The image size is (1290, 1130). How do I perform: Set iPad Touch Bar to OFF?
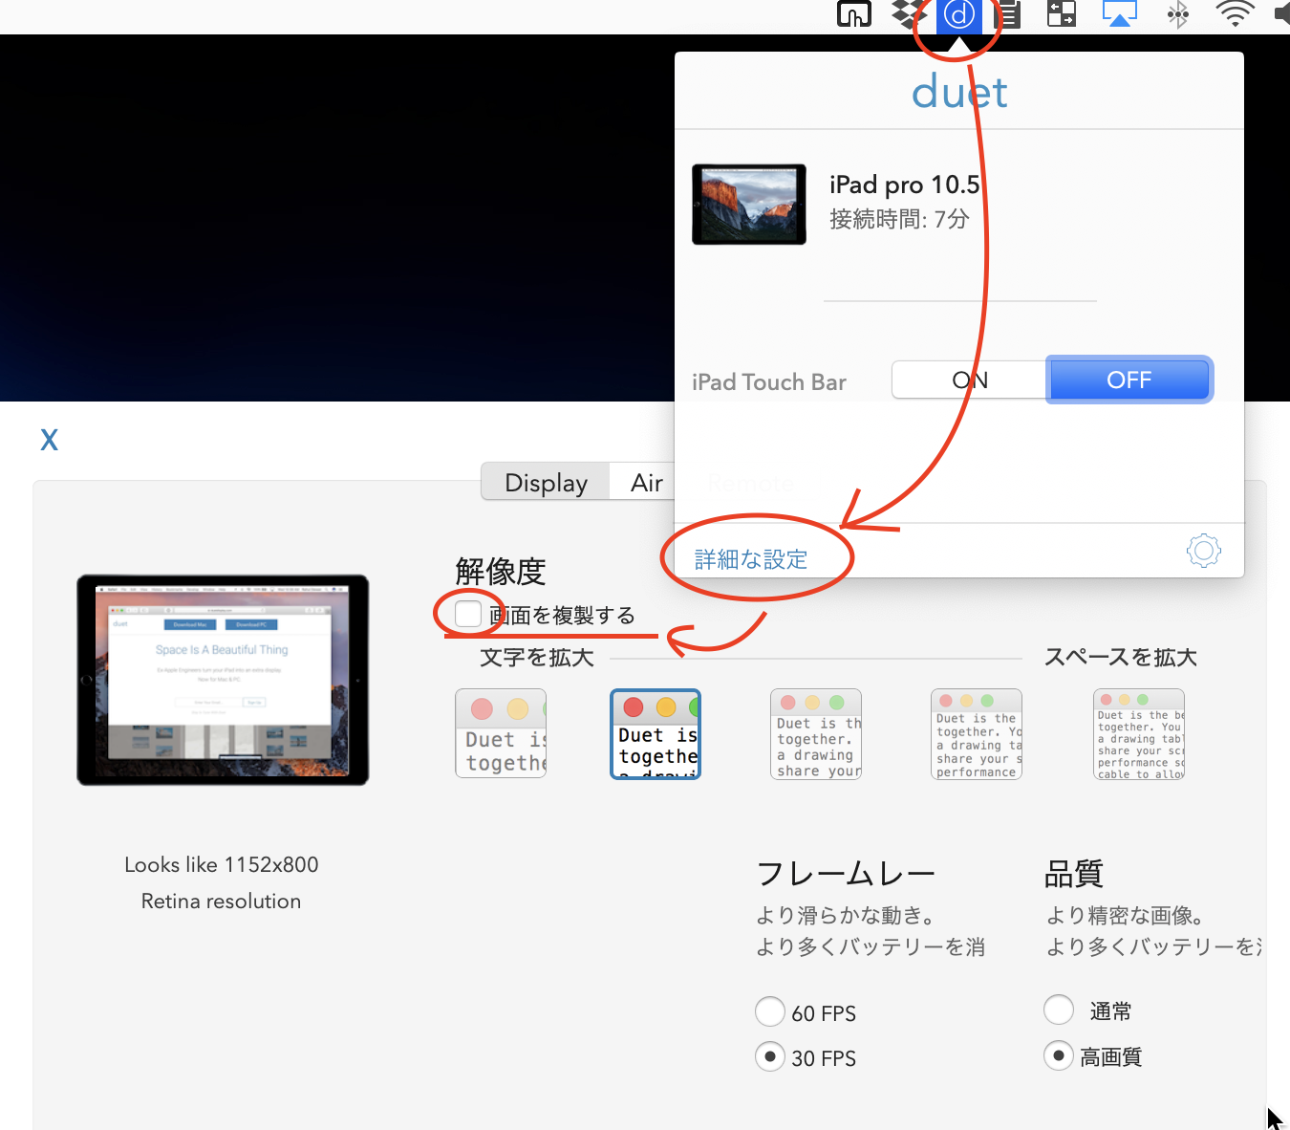click(x=1129, y=380)
